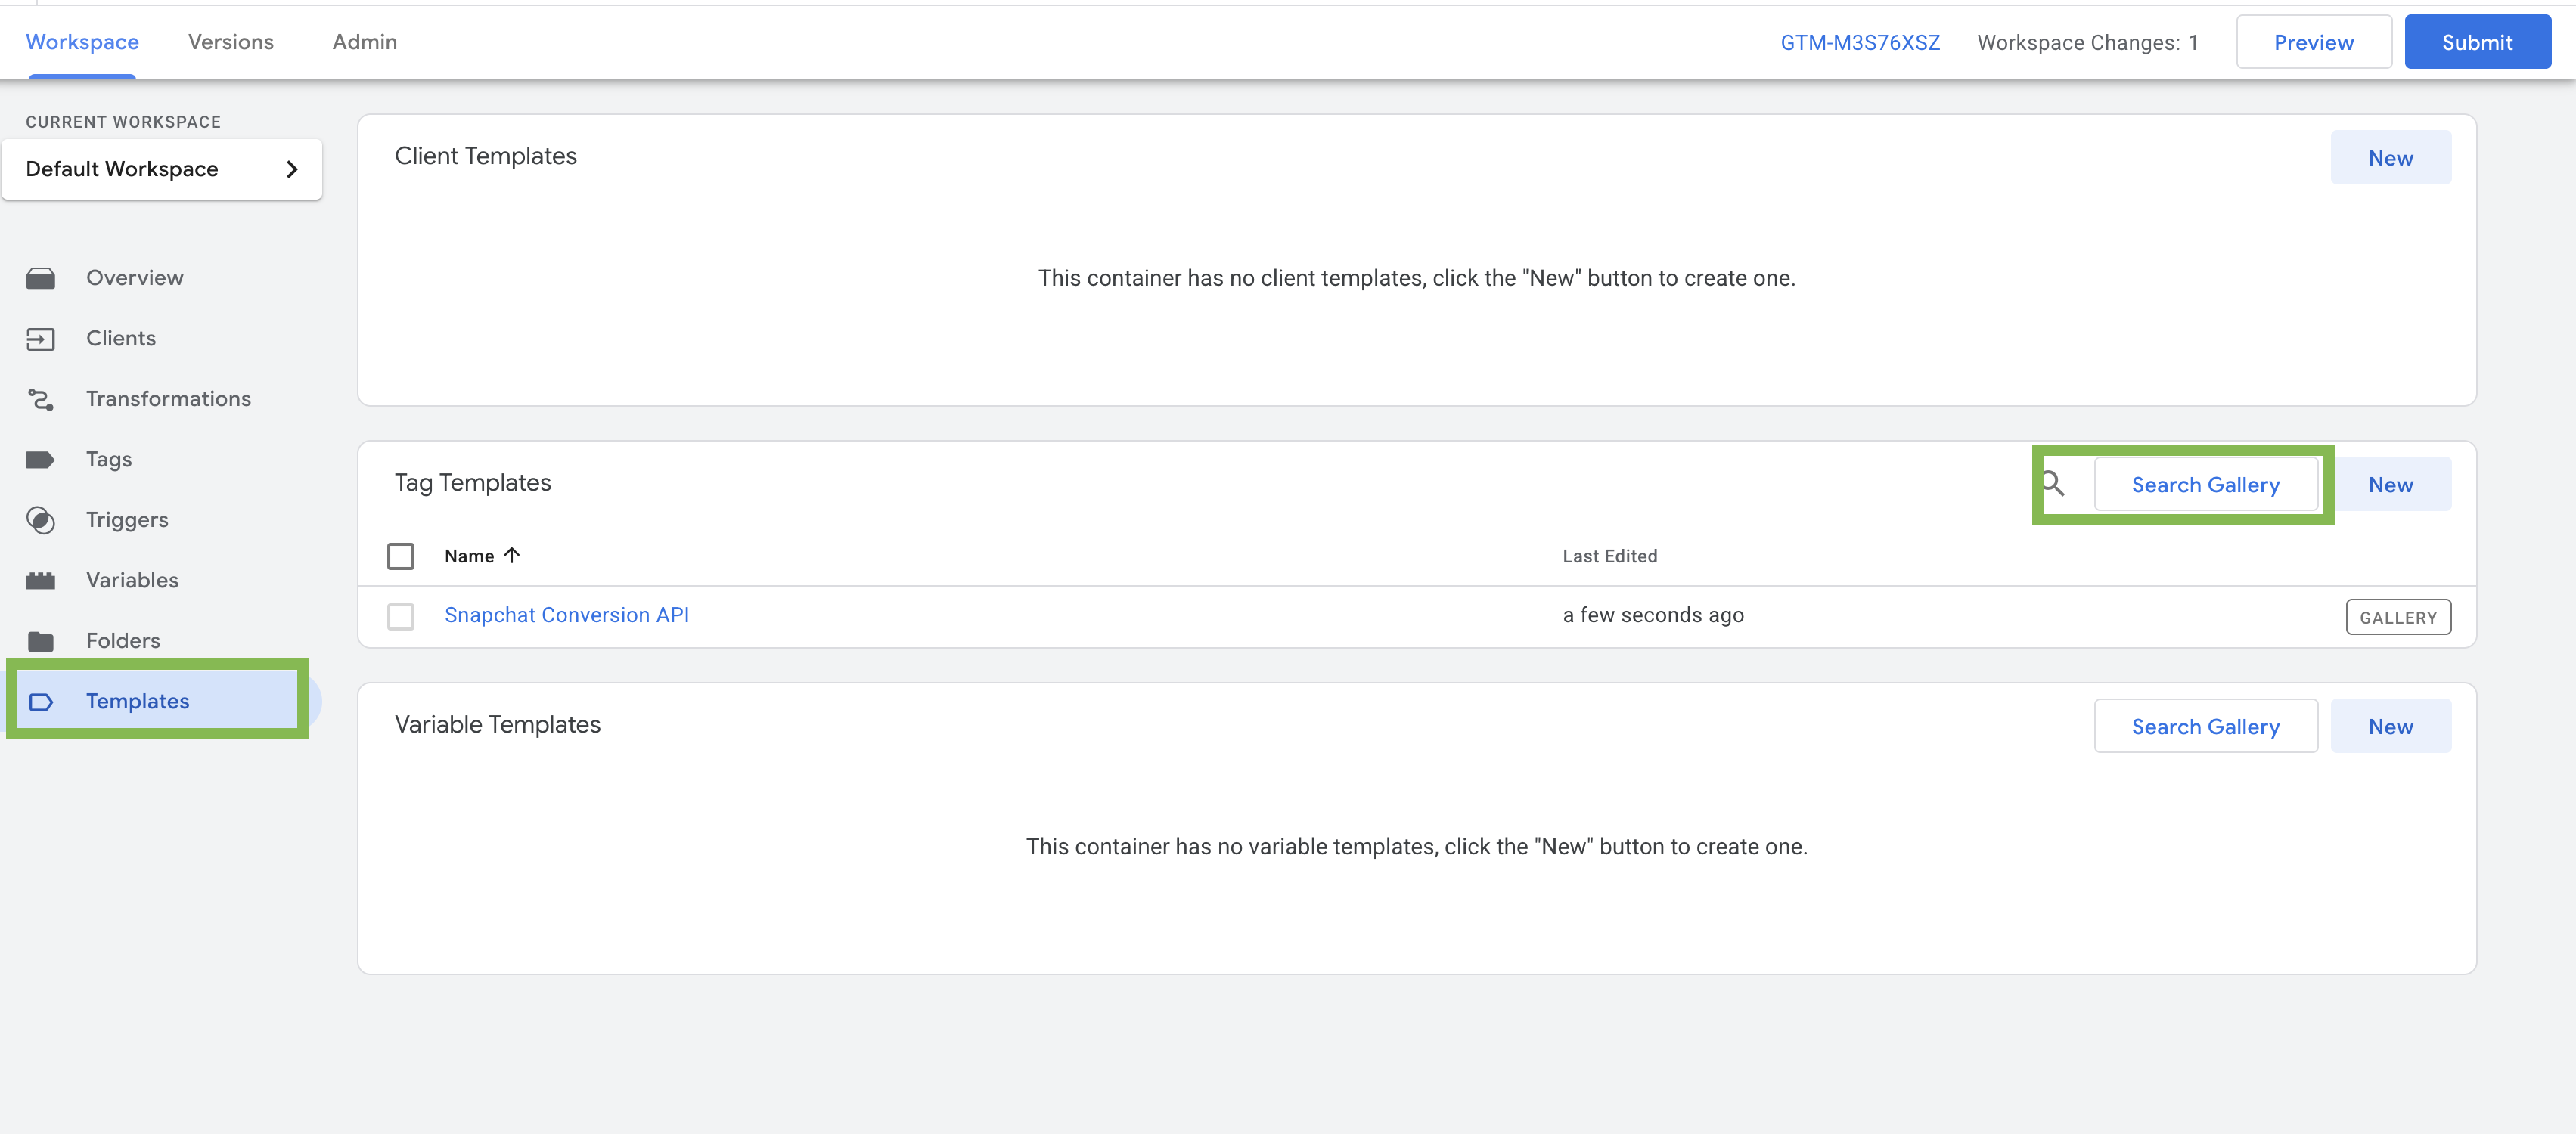Open the Clients section
Screen dimensions: 2576x1134
[121, 339]
